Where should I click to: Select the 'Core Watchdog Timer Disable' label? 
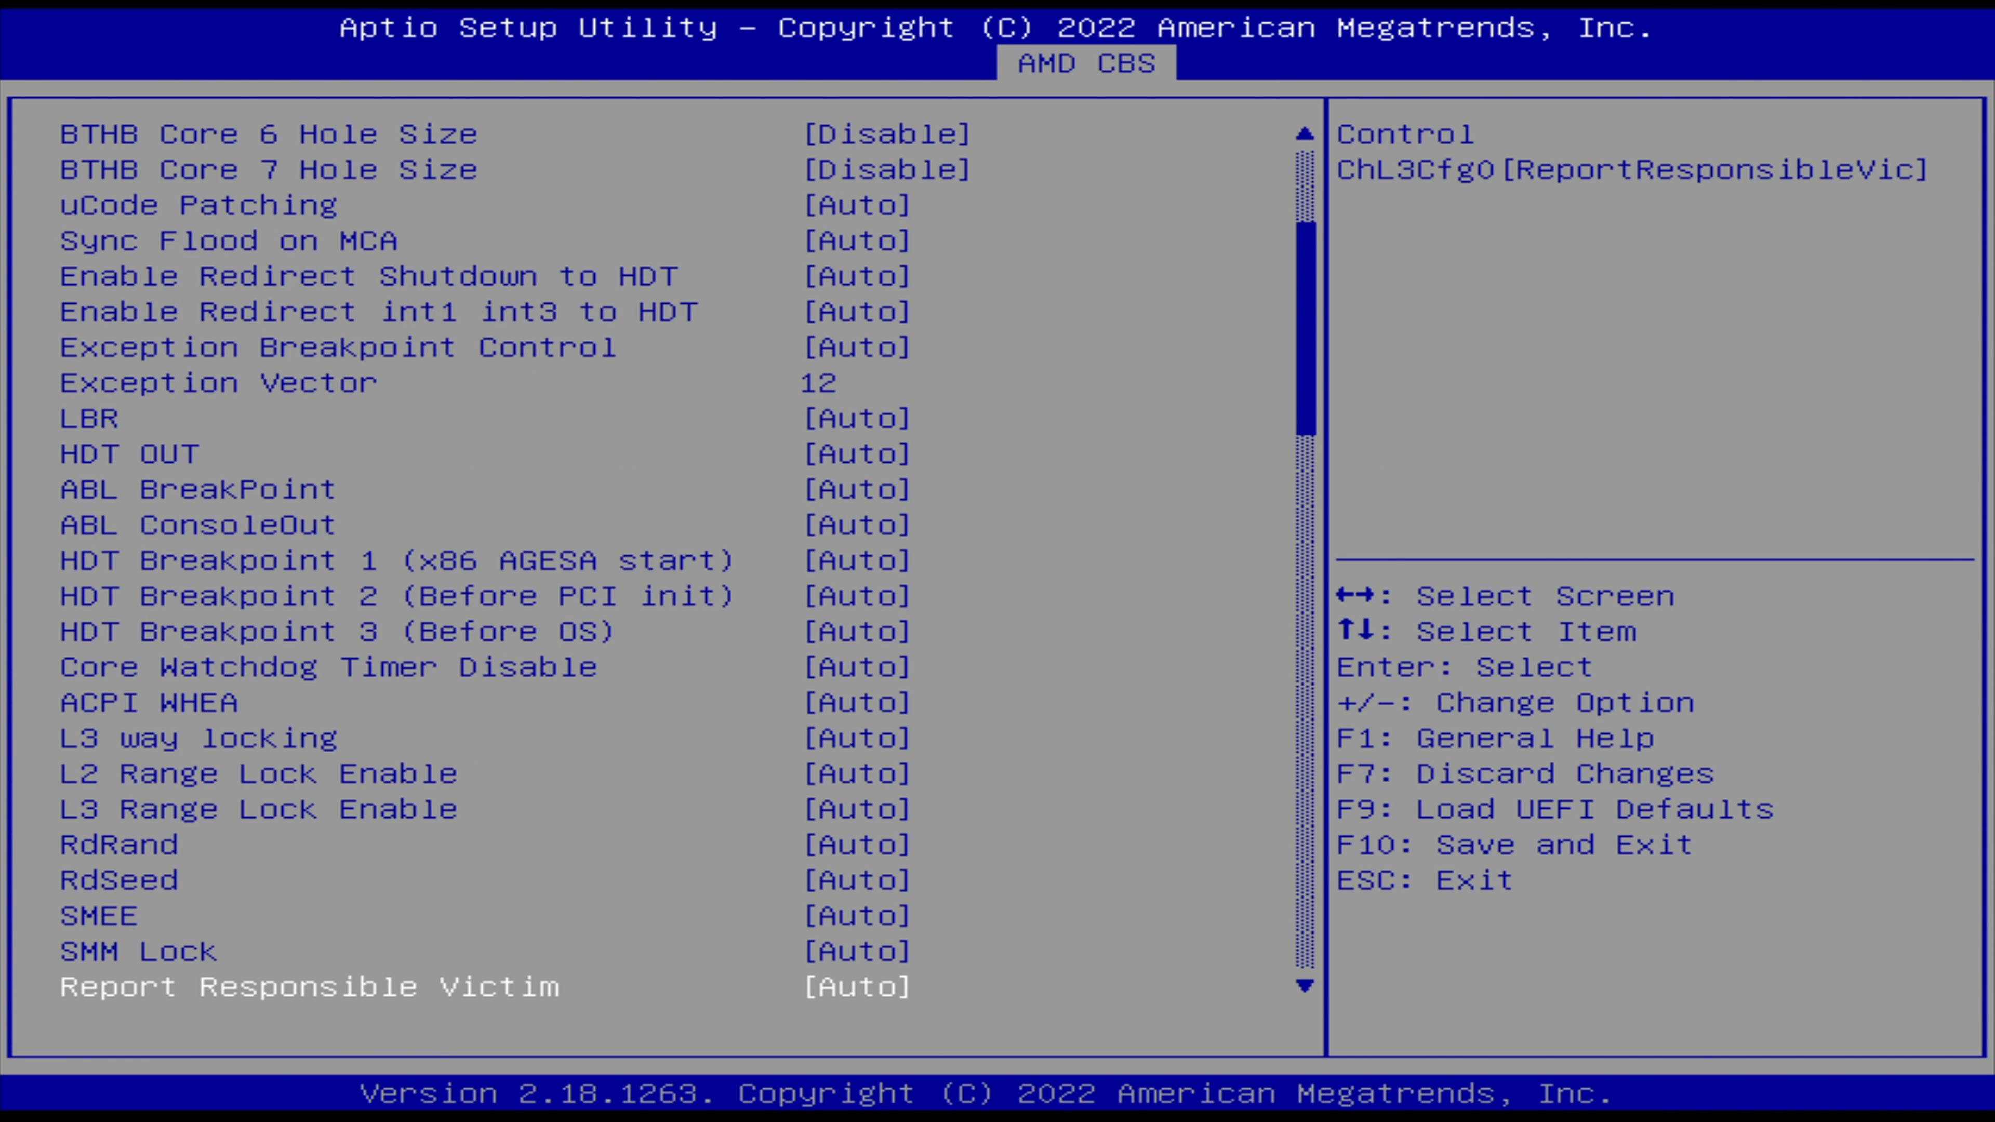pyautogui.click(x=328, y=667)
